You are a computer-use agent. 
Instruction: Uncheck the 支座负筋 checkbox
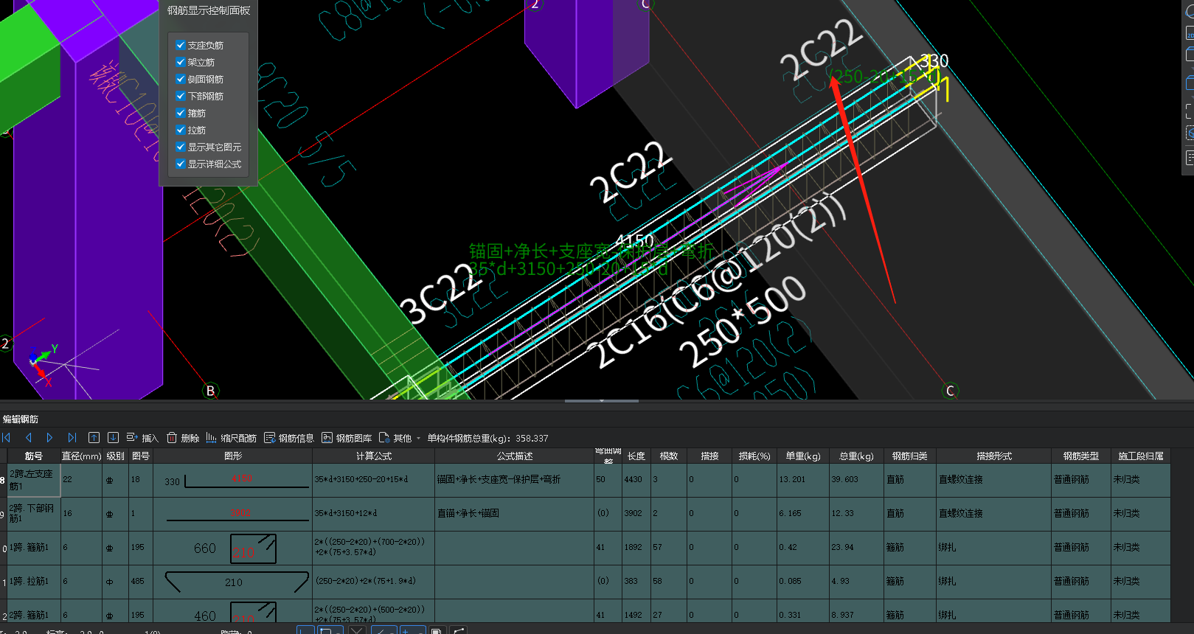coord(181,45)
